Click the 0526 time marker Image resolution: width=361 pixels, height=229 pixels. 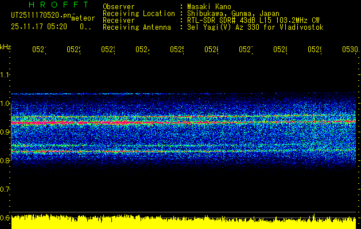coord(212,49)
